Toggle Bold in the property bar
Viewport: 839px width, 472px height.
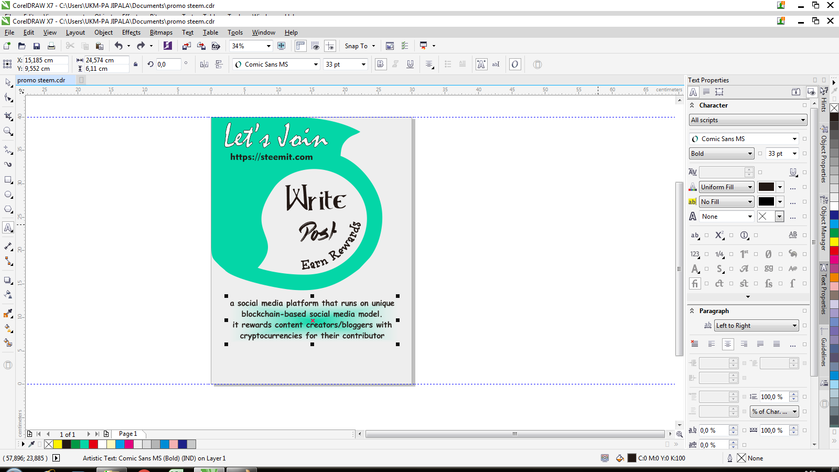point(381,65)
